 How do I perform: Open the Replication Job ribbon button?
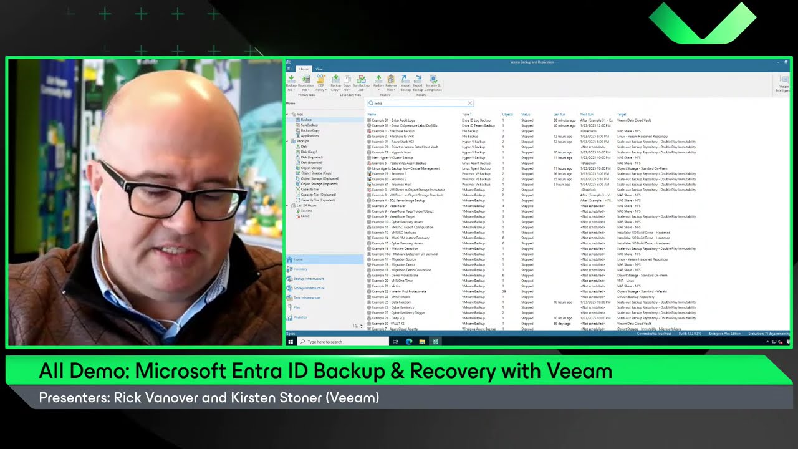[x=305, y=83]
